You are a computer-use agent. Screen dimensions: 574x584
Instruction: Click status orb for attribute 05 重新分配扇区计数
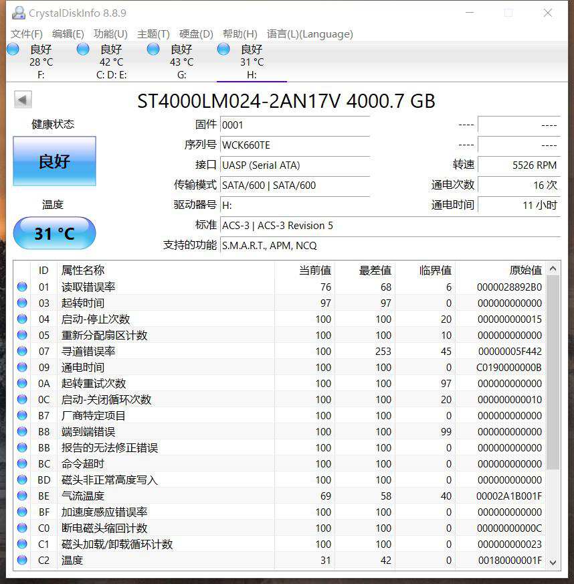(x=22, y=335)
